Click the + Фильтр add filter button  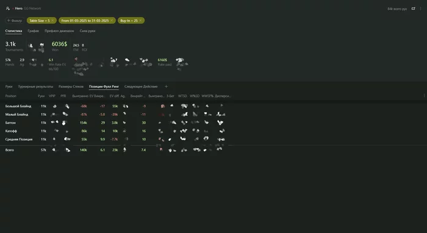[15, 20]
